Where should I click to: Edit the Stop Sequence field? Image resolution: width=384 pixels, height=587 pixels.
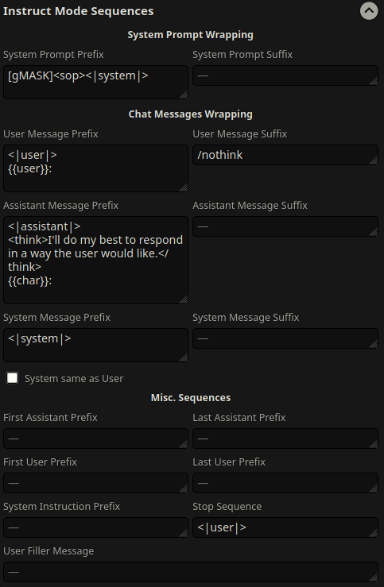pyautogui.click(x=285, y=527)
